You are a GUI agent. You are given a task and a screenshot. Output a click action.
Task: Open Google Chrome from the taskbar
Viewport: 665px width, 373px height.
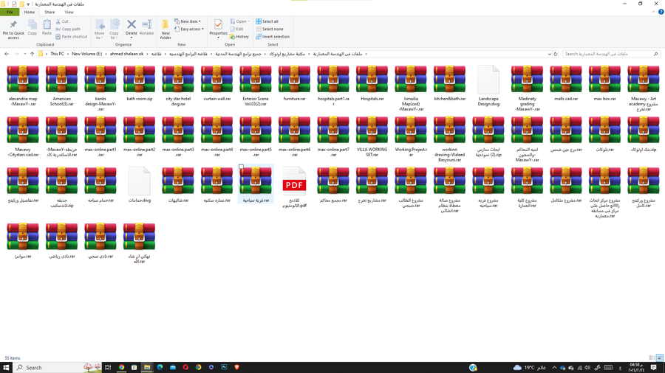pyautogui.click(x=121, y=367)
